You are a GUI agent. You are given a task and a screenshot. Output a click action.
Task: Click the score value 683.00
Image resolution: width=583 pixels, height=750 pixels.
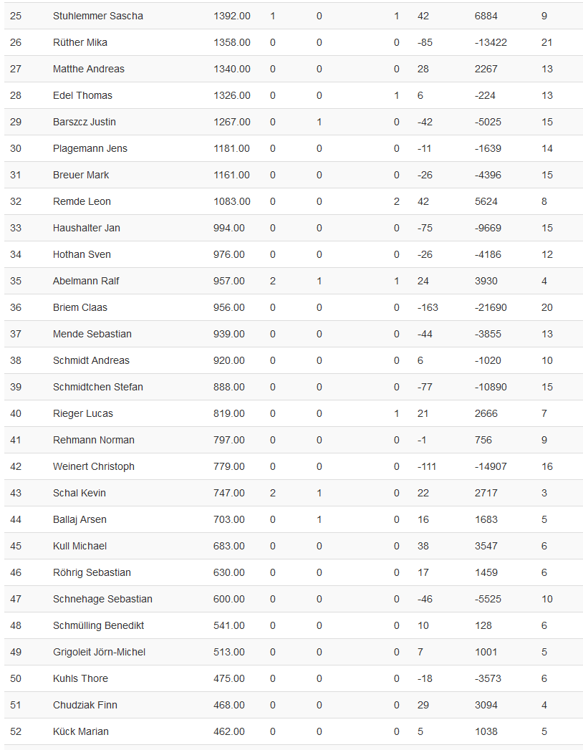tap(228, 546)
